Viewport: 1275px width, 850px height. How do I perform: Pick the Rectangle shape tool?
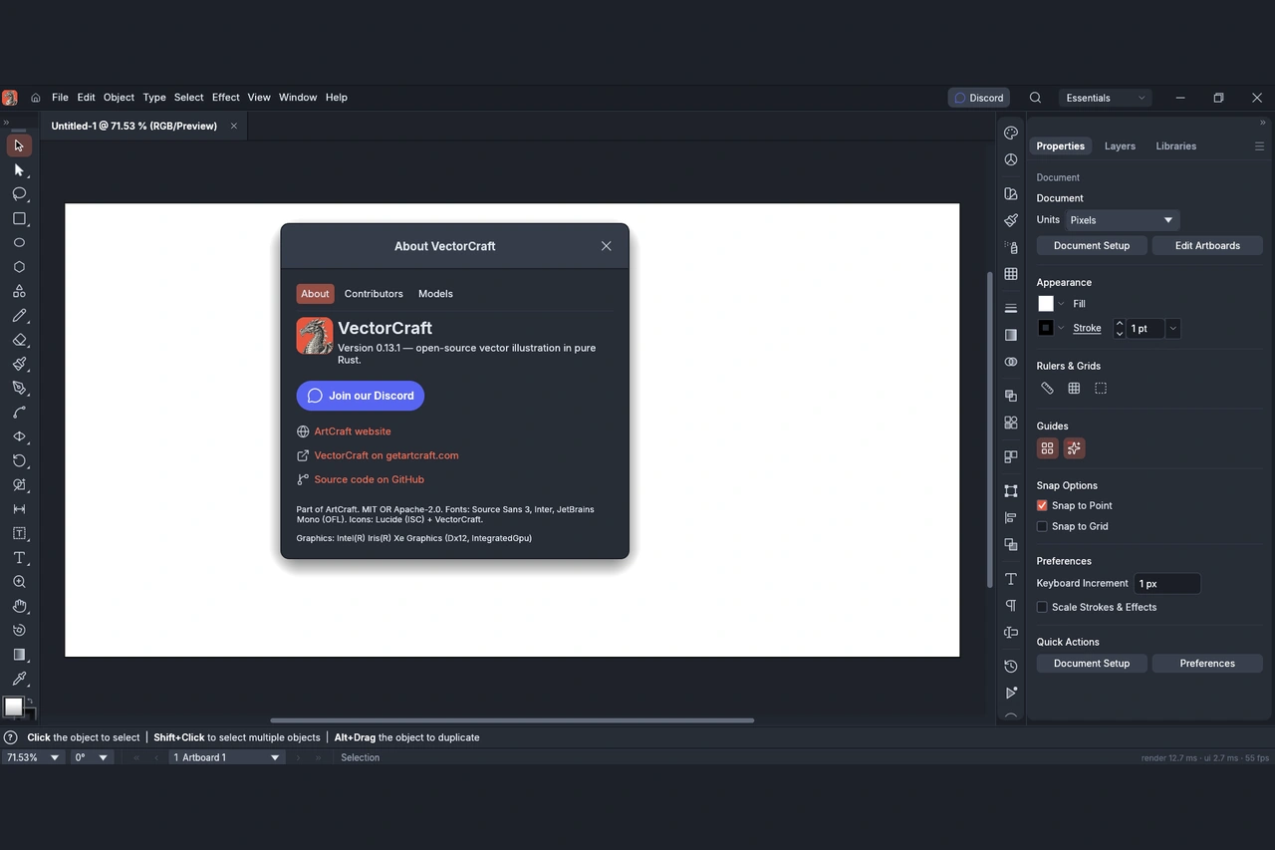pos(19,218)
